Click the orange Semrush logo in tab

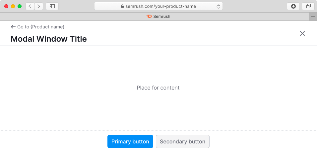click(x=149, y=16)
